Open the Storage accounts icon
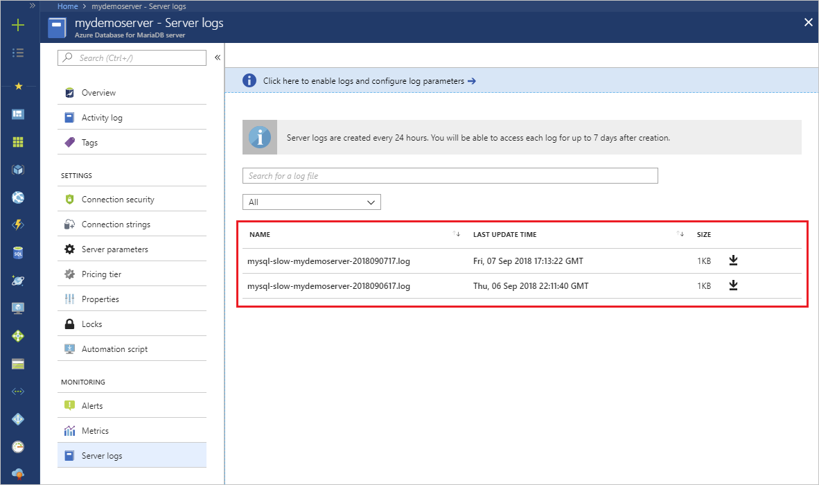This screenshot has width=819, height=485. 18,364
